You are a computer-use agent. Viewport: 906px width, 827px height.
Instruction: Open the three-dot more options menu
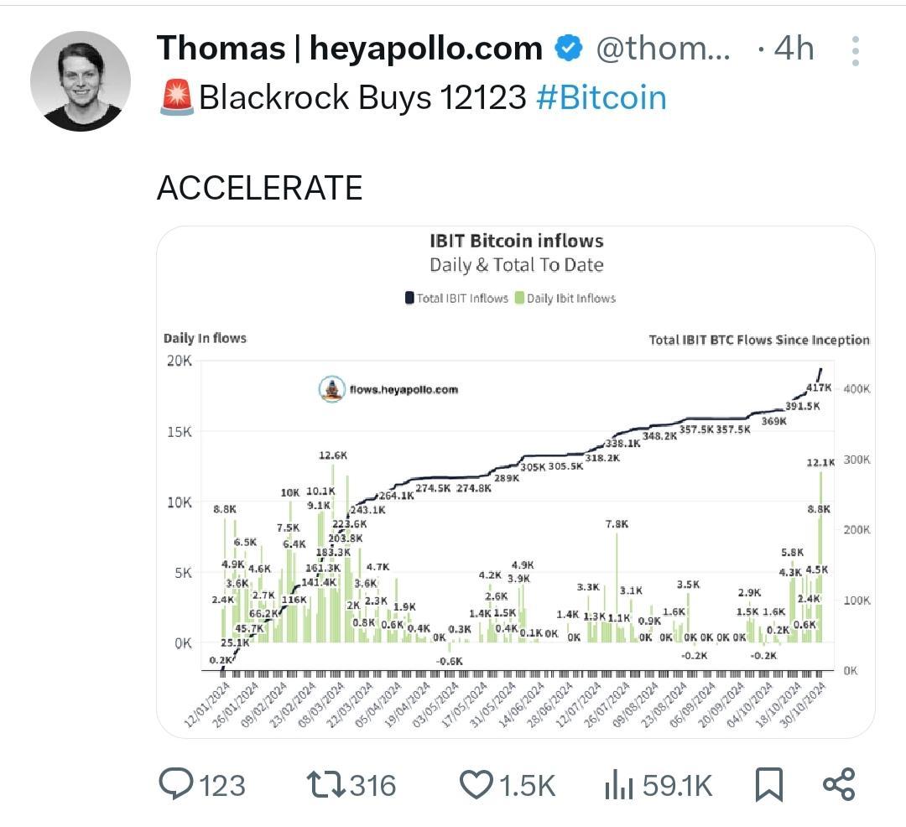856,51
